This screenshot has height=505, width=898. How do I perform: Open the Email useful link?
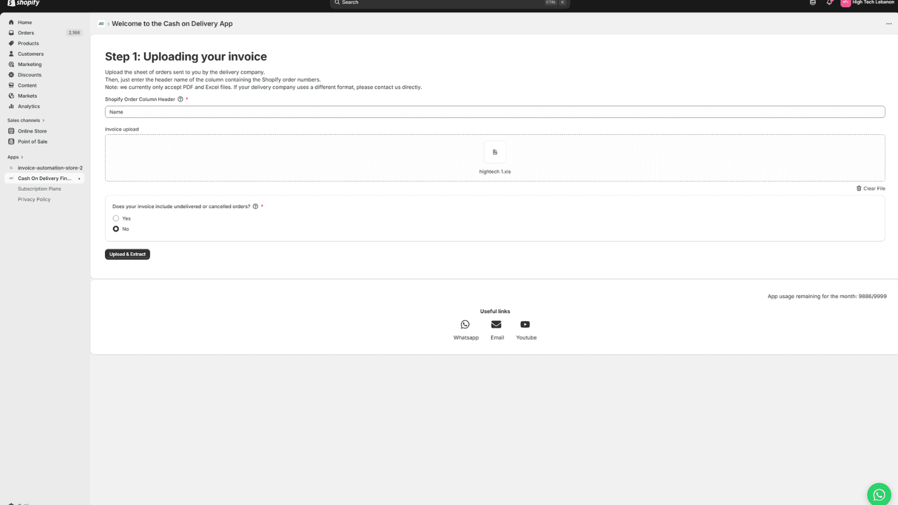click(x=497, y=330)
